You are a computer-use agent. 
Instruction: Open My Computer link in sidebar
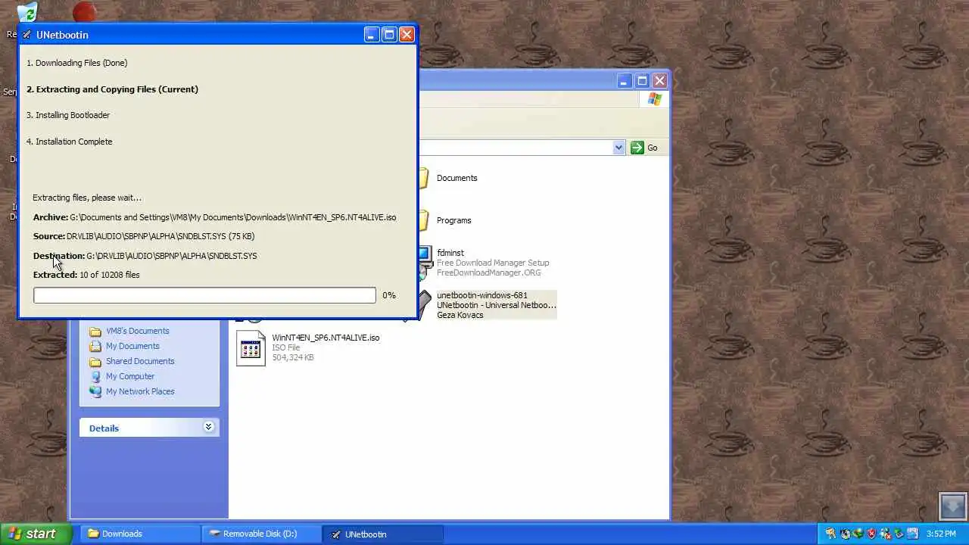(x=130, y=376)
